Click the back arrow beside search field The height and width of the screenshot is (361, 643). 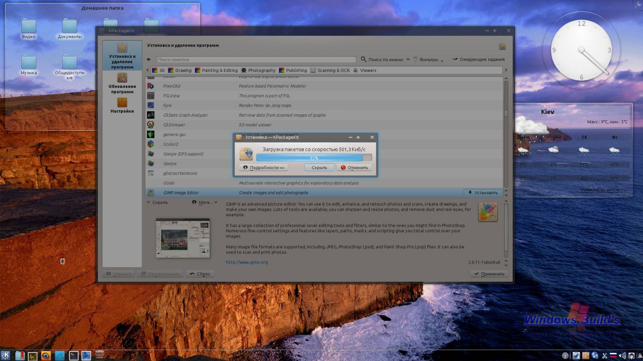[x=149, y=59]
